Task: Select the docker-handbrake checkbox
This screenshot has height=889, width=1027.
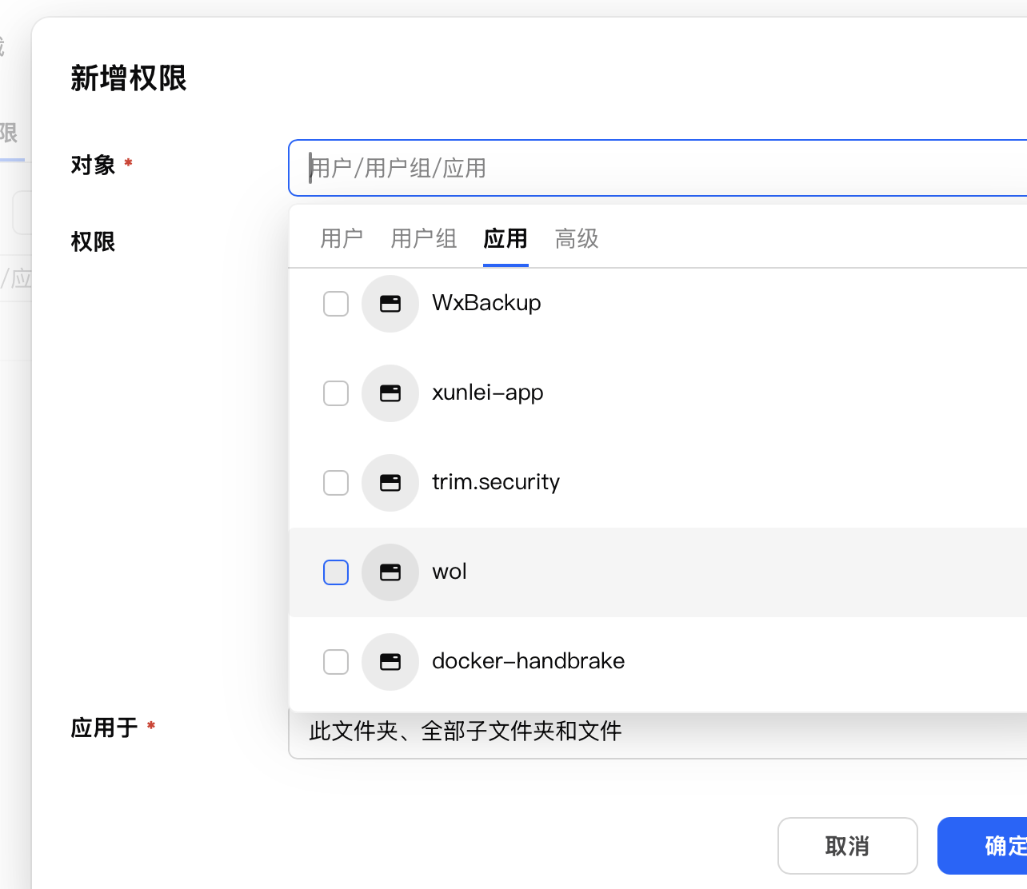Action: click(336, 662)
